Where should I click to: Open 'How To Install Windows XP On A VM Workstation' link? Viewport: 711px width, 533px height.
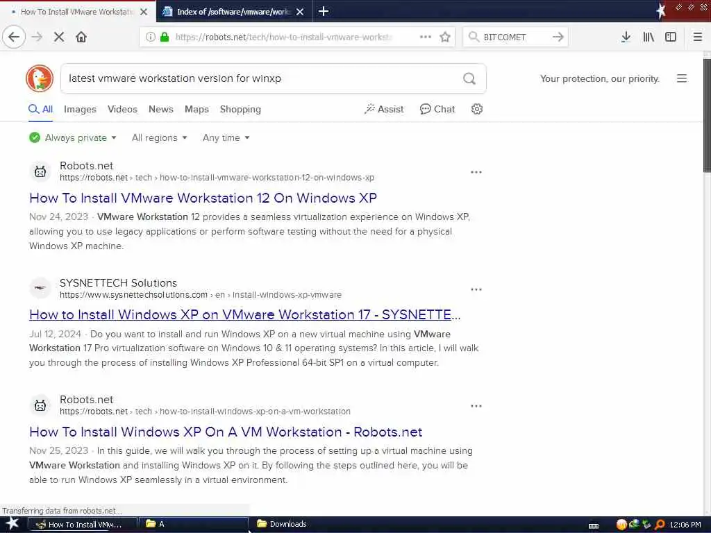[226, 432]
